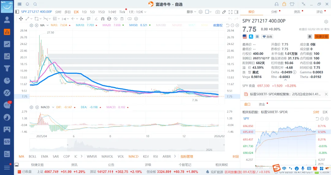Open the 1天:1分K interval dropdown
Screen dimensions: 331x175
[137, 12]
